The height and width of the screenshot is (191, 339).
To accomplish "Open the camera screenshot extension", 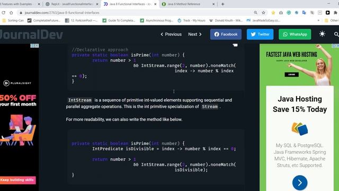I will click(281, 13).
